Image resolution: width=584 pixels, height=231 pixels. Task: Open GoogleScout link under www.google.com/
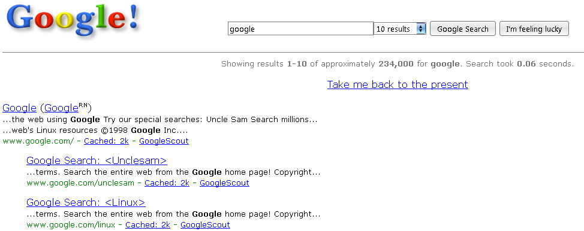(x=164, y=141)
